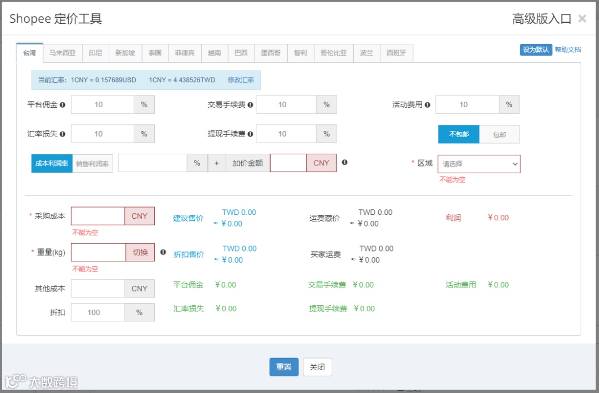This screenshot has height=393, width=599.
Task: Select 包邮 shipping option
Action: coord(499,134)
